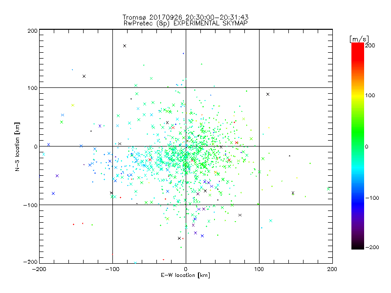The height and width of the screenshot is (293, 391).
Task: Click x-axis tick label '0'
Action: tap(186, 269)
